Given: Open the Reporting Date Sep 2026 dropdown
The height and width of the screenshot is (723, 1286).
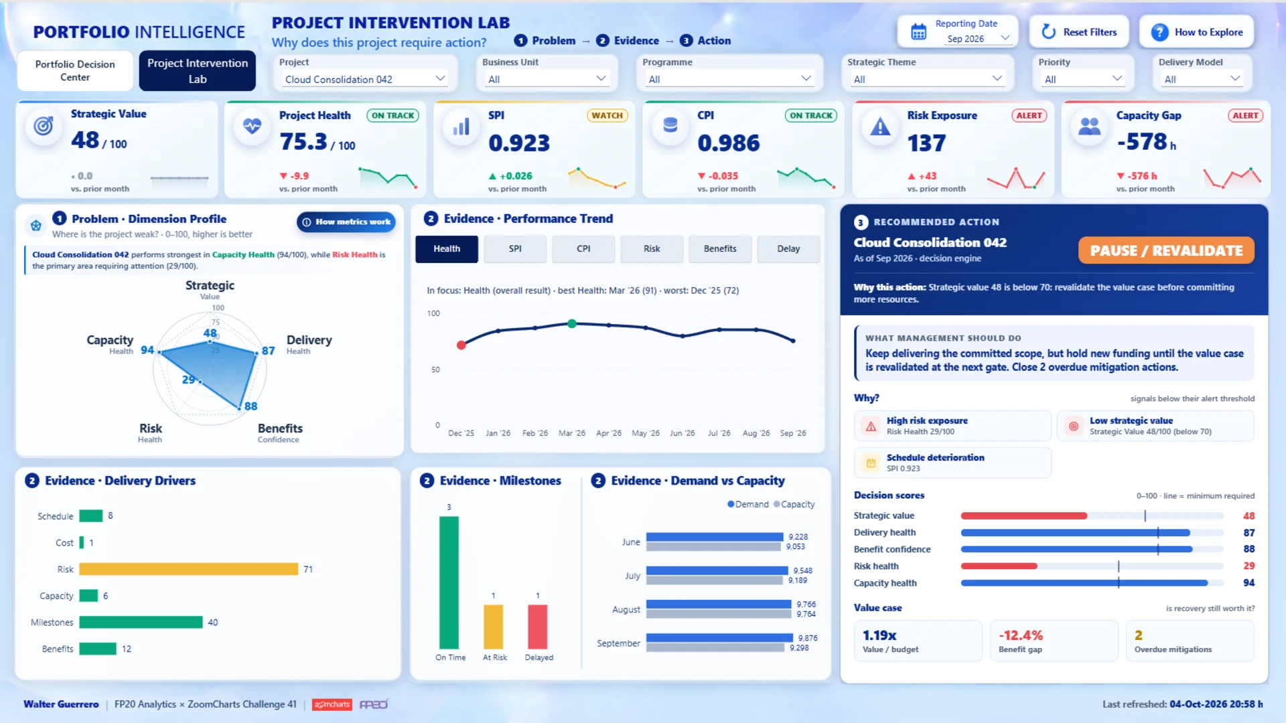Looking at the screenshot, I should click(x=977, y=39).
